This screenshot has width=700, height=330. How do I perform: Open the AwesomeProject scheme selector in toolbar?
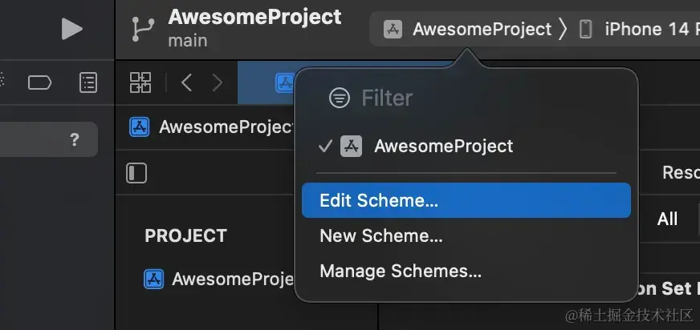tap(467, 30)
